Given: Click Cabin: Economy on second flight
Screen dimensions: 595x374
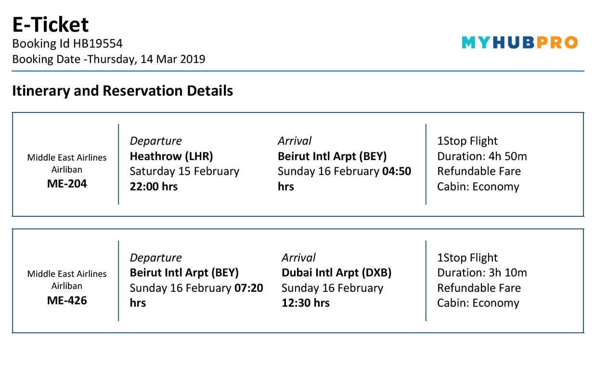Looking at the screenshot, I should tap(478, 303).
